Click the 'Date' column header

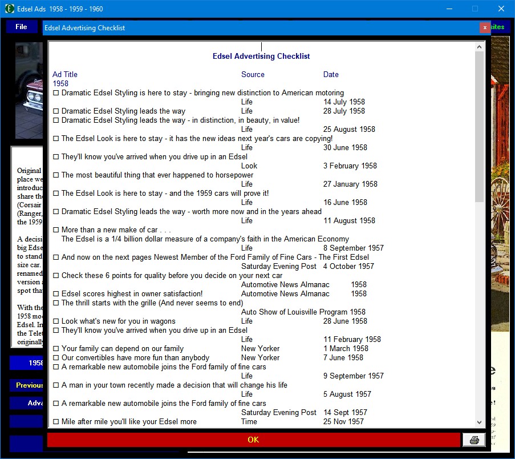pyautogui.click(x=331, y=75)
